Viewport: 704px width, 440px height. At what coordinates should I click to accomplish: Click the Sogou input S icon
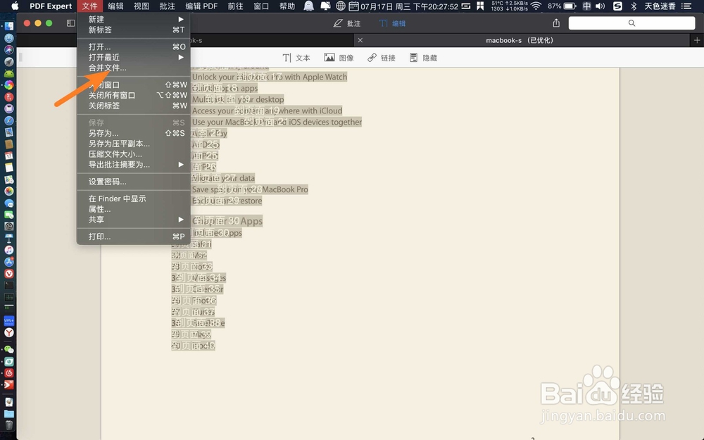[x=618, y=6]
